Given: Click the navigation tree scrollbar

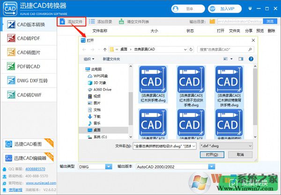Looking at the screenshot, I should tap(131, 108).
